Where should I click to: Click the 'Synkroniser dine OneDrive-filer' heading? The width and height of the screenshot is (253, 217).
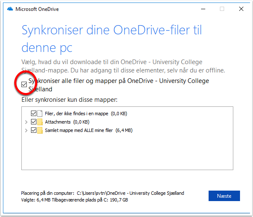pos(111,39)
